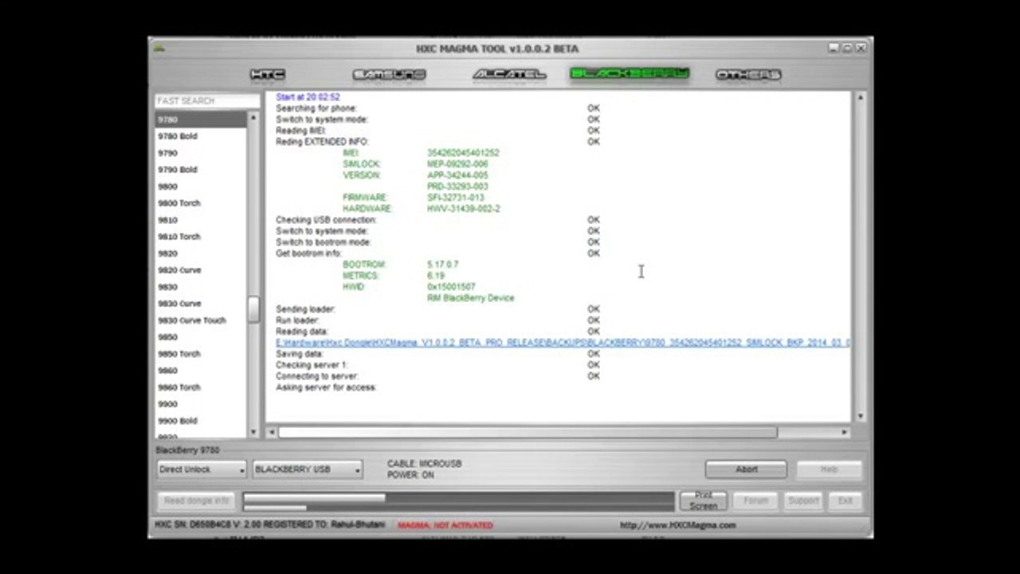Select the 9830 Curve Touch model
The width and height of the screenshot is (1020, 574).
point(201,320)
